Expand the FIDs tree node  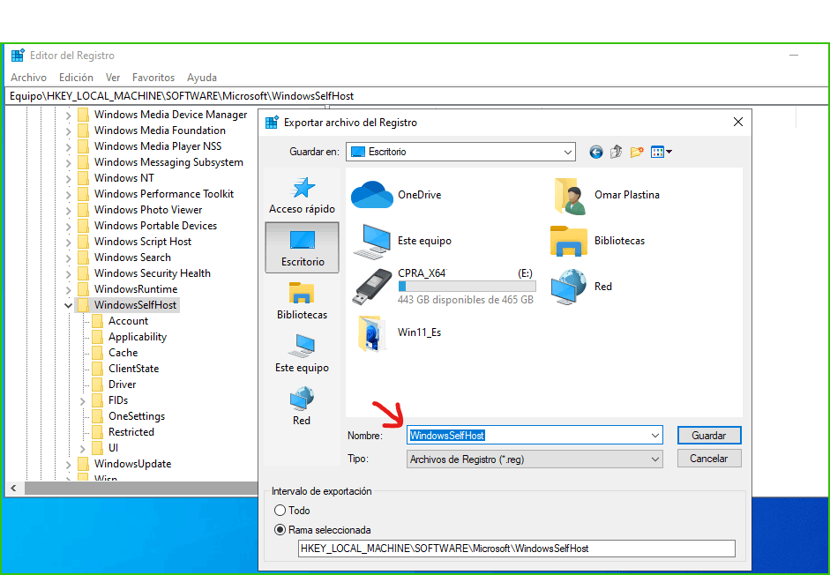(x=83, y=400)
